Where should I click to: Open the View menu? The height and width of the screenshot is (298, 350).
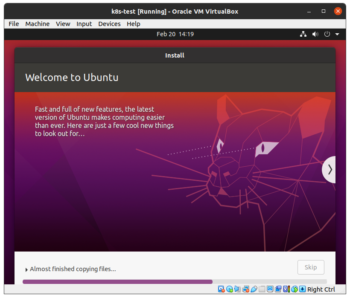click(x=63, y=24)
